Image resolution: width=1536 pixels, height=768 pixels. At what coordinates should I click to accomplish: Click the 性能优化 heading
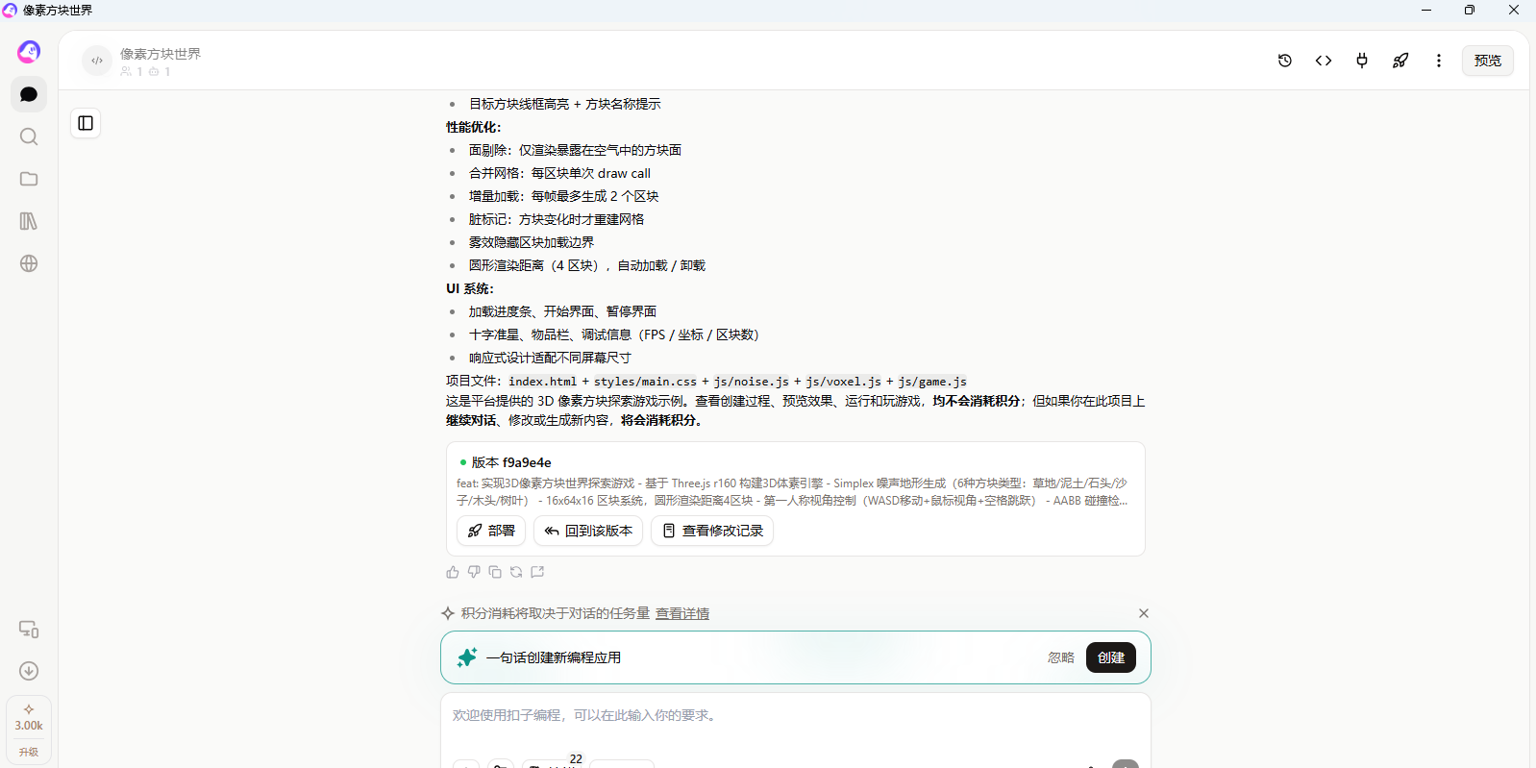(x=473, y=127)
